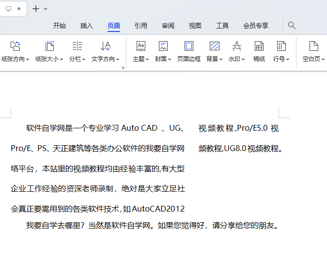The height and width of the screenshot is (259, 327).
Task: Click the 背景 (background) icon
Action: 215,46
